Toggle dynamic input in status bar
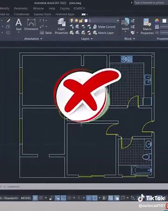168x211 pixels. click(x=57, y=198)
